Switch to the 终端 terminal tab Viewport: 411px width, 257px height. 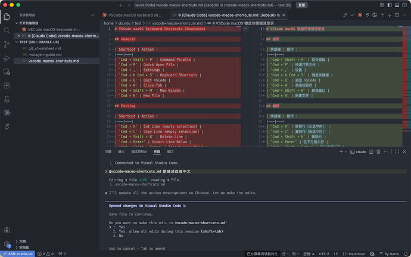[157, 151]
